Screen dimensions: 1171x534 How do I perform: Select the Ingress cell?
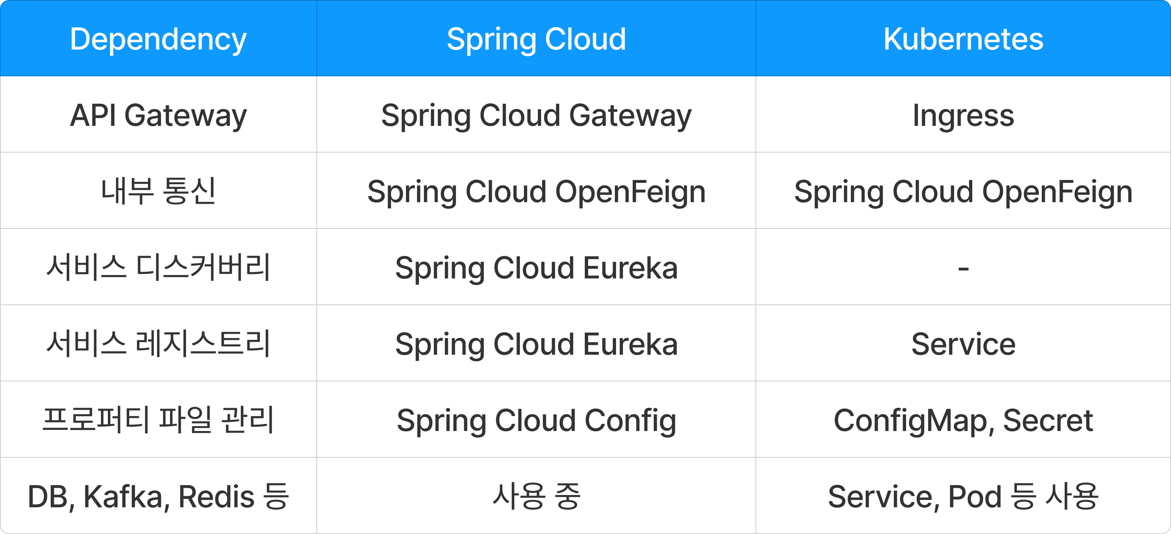[x=963, y=115]
